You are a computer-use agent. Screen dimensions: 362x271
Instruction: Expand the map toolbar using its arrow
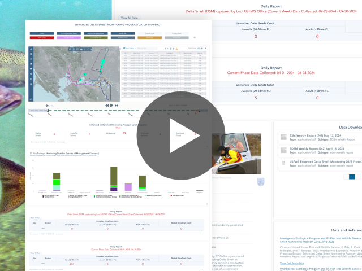tap(91, 49)
